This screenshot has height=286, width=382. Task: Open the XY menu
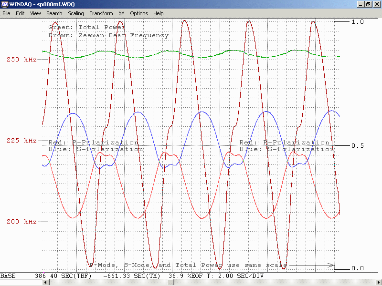pos(121,13)
